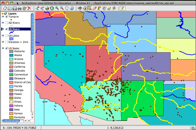Click the layers panel horizontal scrollbar thumb

tap(11, 121)
